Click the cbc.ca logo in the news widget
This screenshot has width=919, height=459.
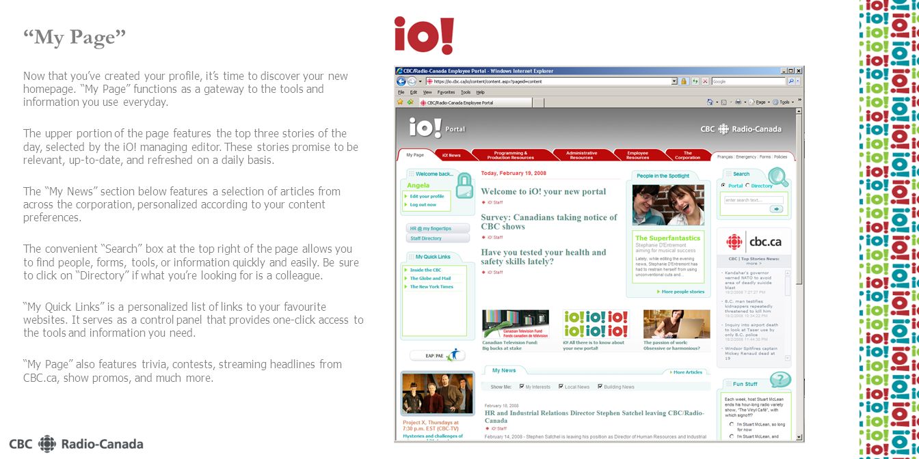753,242
